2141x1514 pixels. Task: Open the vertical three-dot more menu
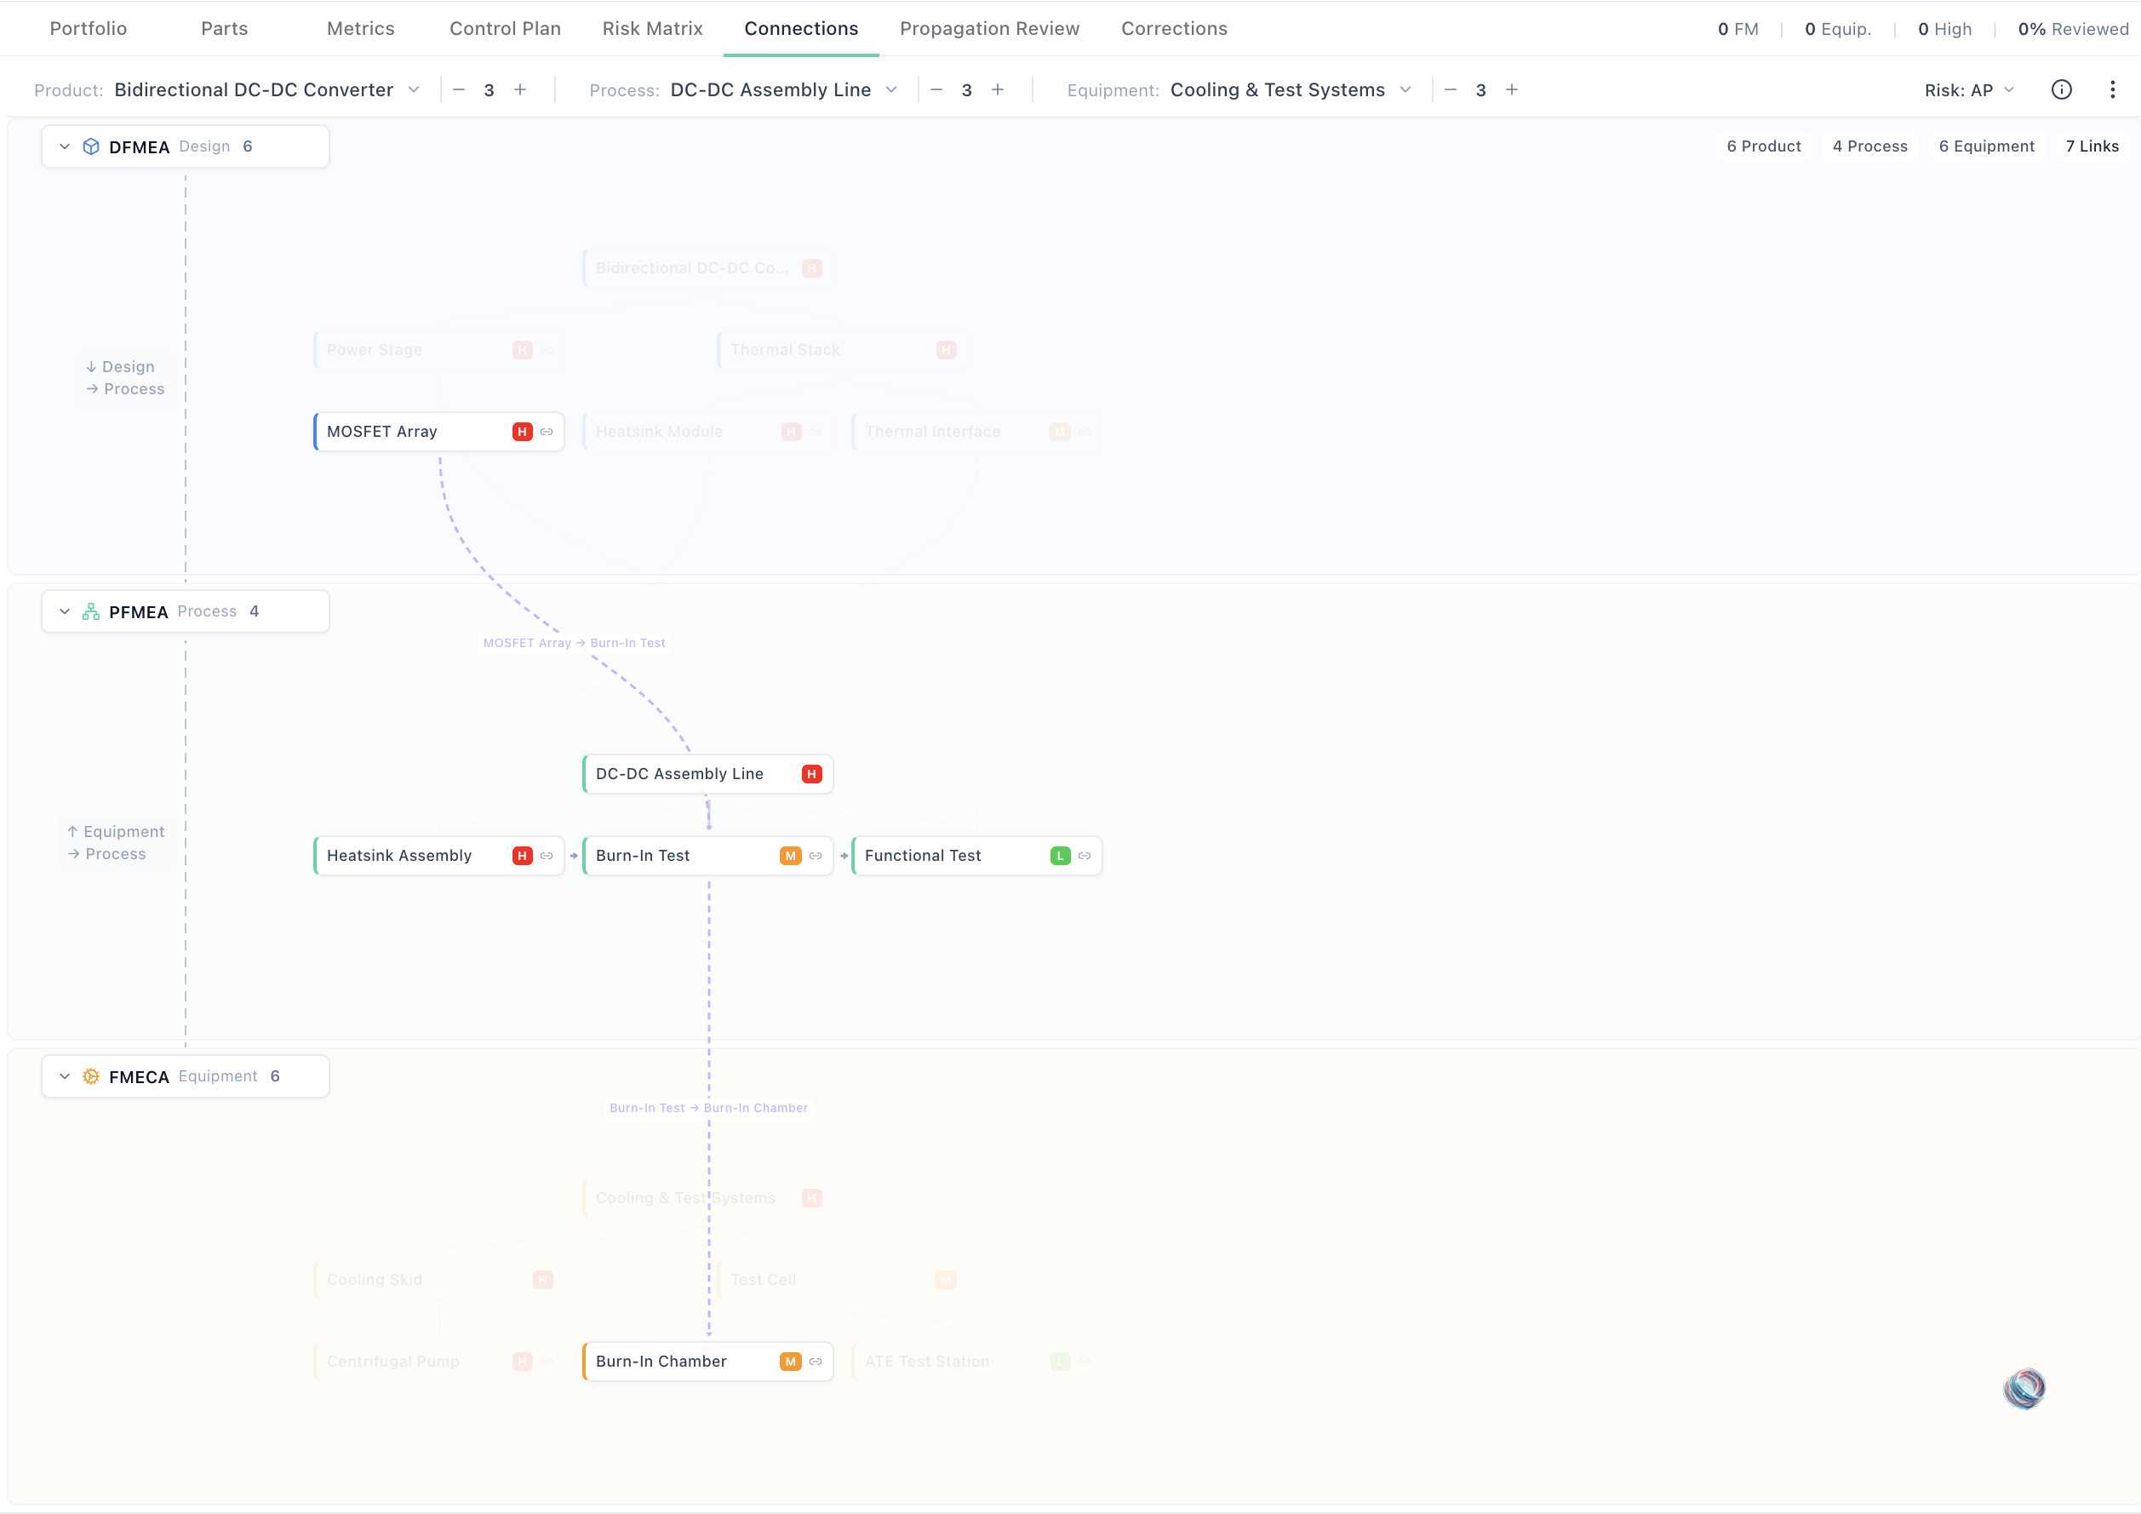pyautogui.click(x=2112, y=89)
